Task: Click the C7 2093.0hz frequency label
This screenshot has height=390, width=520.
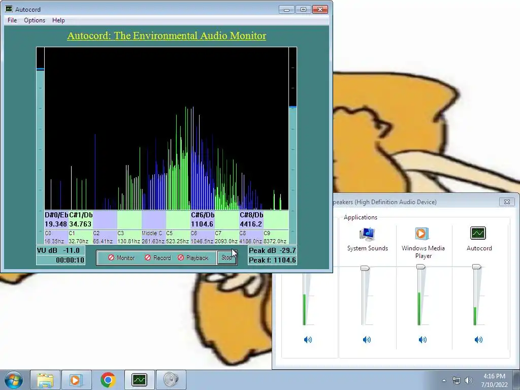Action: click(x=226, y=237)
